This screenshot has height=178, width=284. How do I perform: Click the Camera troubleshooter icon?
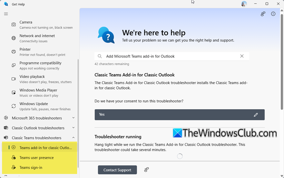tap(13, 24)
